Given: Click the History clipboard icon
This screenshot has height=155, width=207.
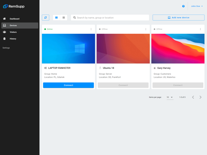Looking at the screenshot, I should coord(4,39).
